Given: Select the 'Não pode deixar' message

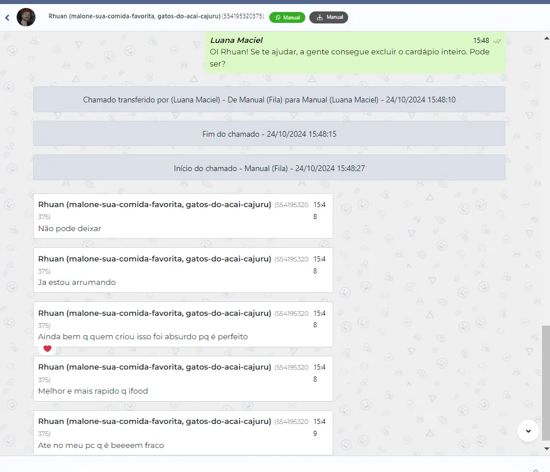Looking at the screenshot, I should point(183,216).
